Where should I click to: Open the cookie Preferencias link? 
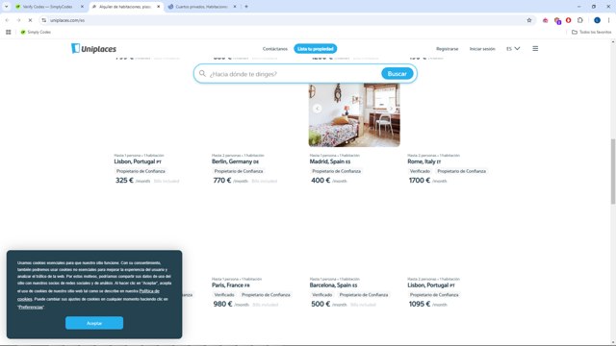[x=31, y=308]
